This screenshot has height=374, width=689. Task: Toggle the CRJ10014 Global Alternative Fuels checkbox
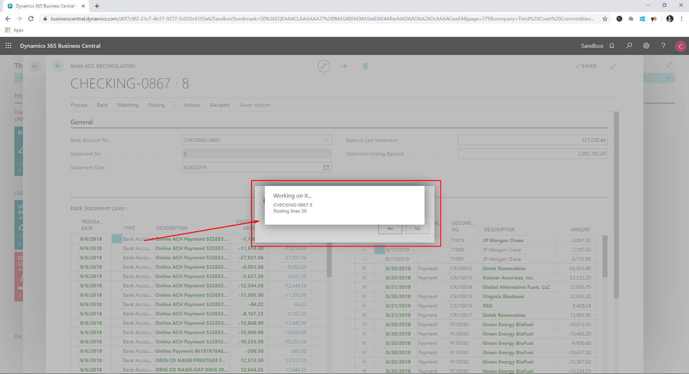point(364,287)
